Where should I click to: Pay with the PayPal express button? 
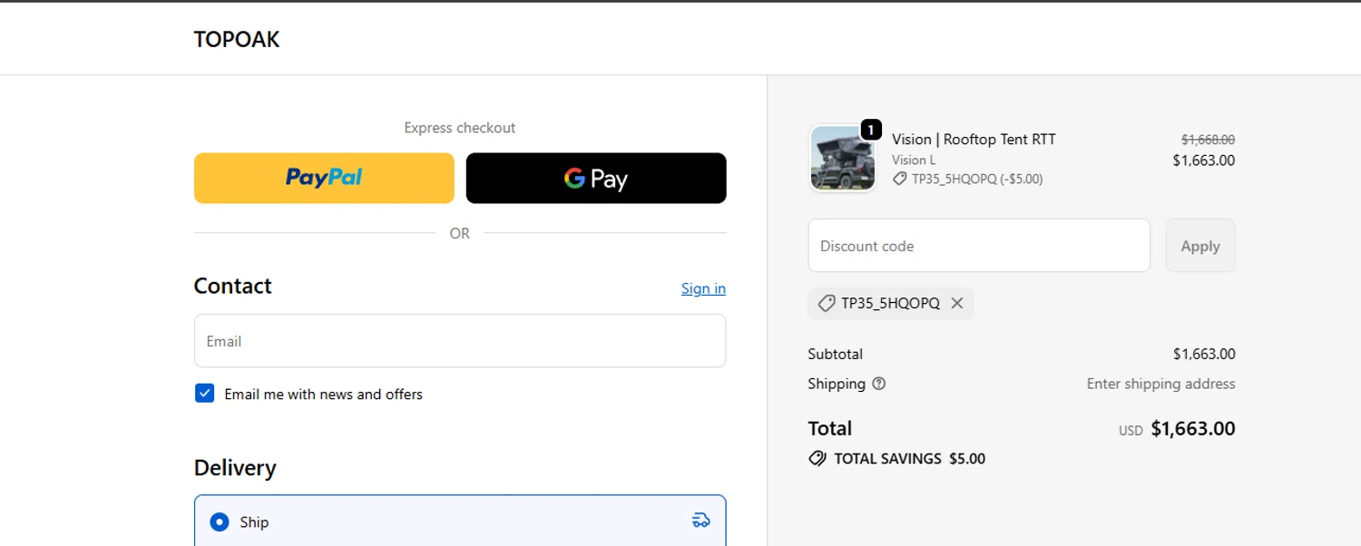[324, 178]
